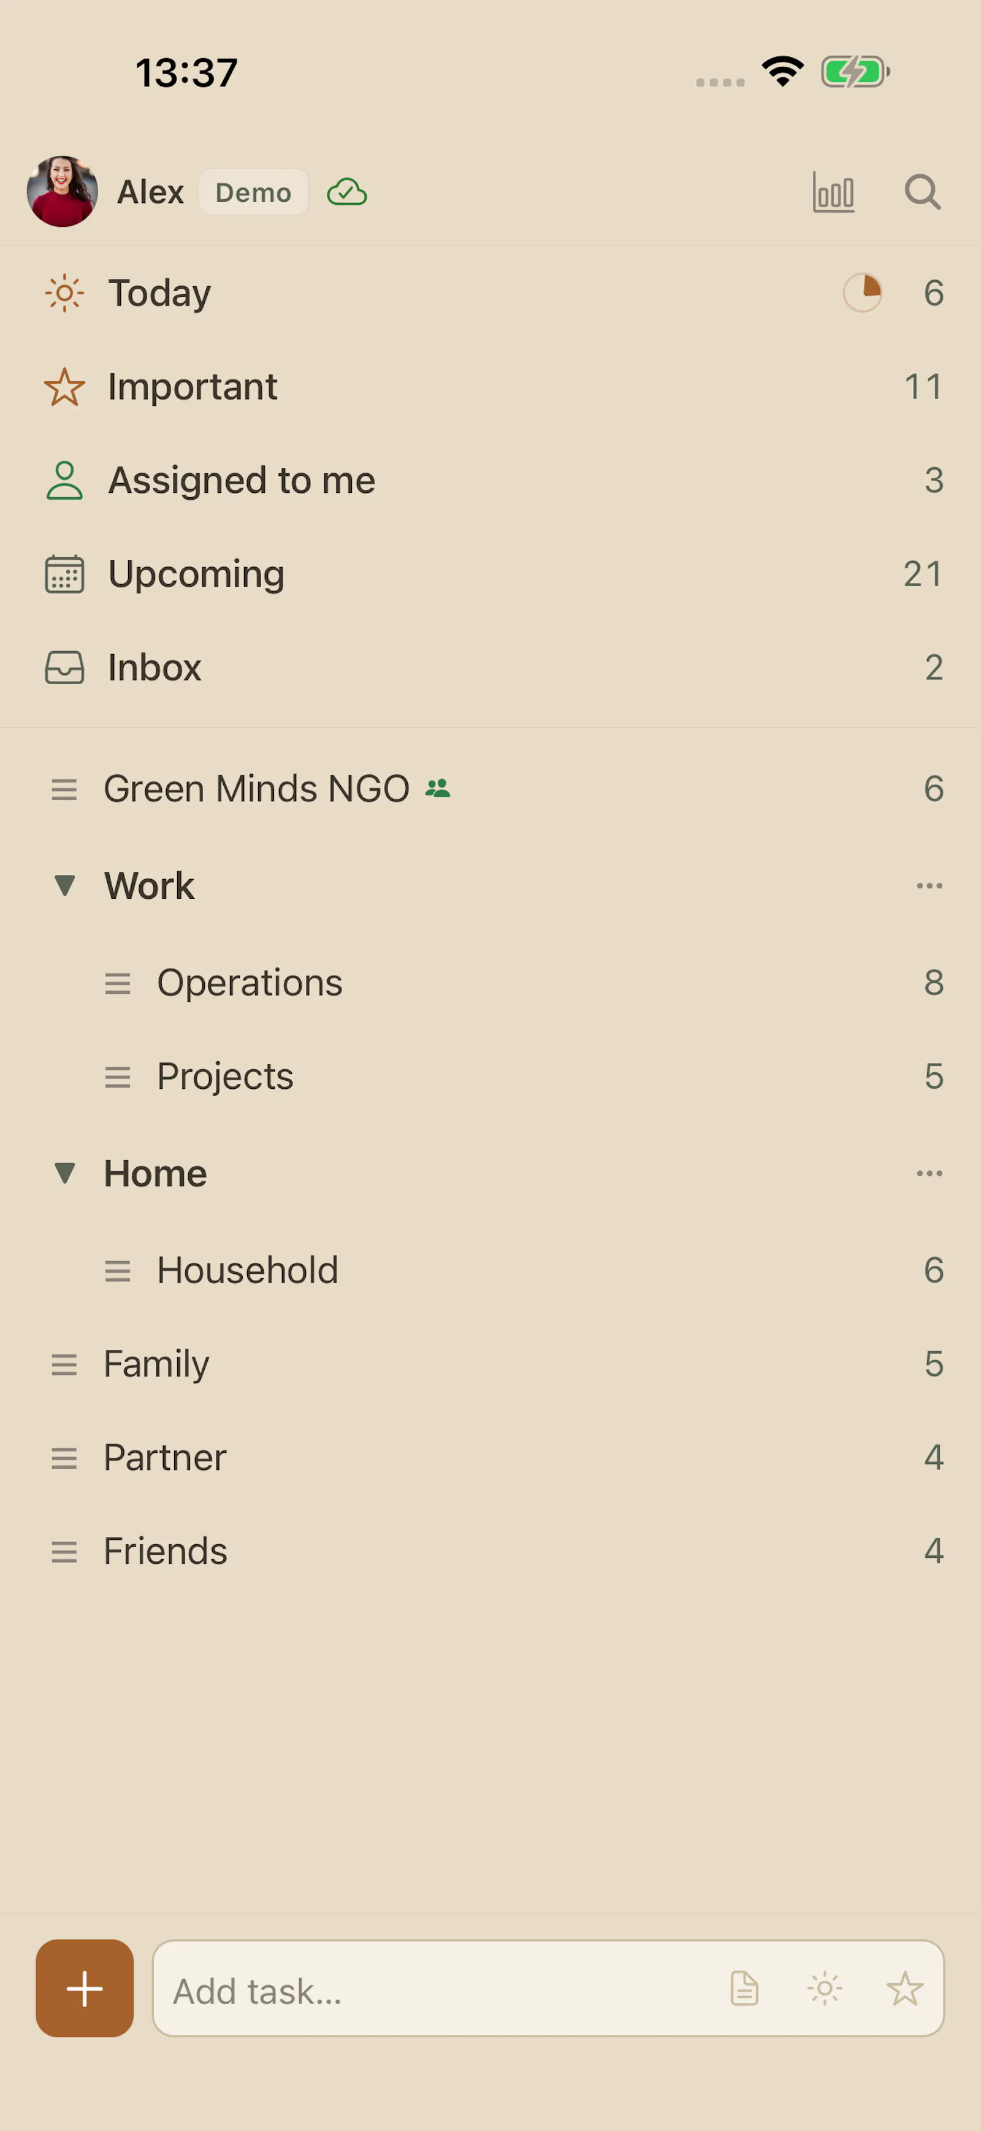
Task: Collapse the Home group triangle
Action: [64, 1173]
